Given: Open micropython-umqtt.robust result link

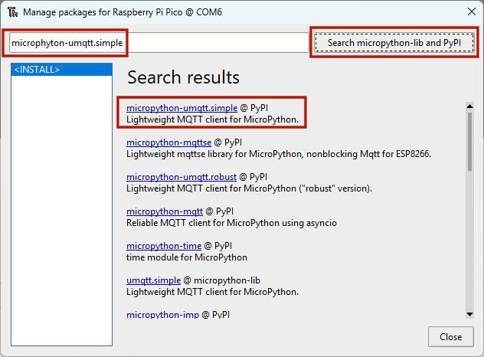Looking at the screenshot, I should (181, 177).
